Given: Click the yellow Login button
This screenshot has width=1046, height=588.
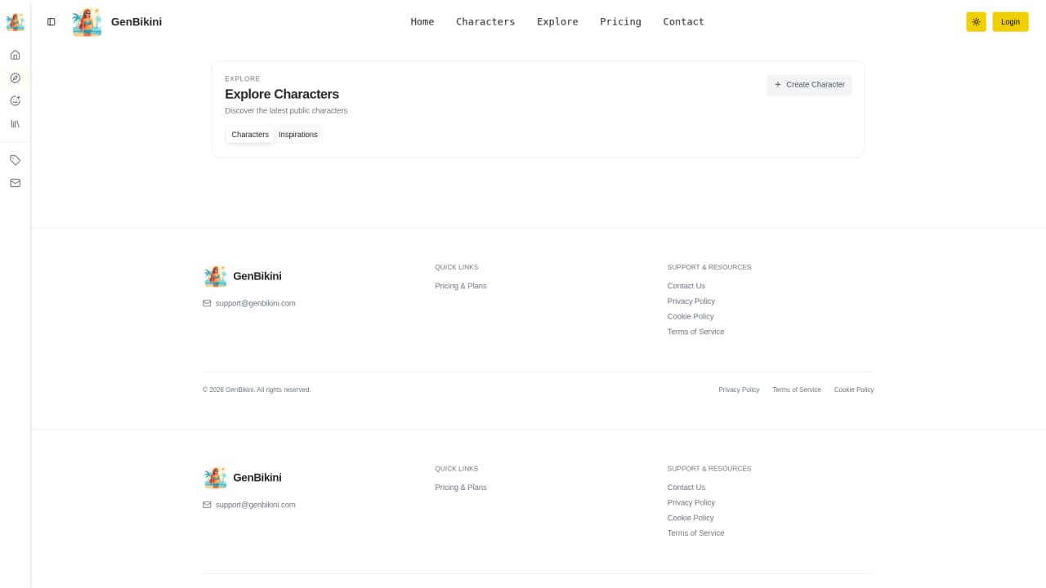Looking at the screenshot, I should [1010, 22].
